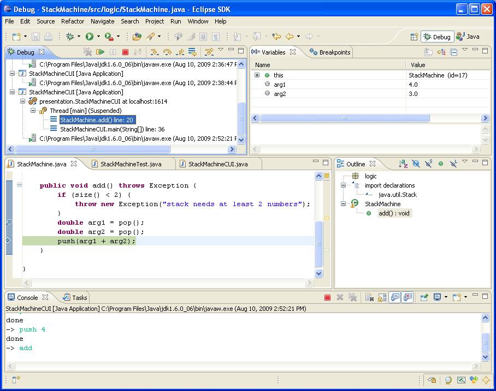
Task: Select StackMachine.add() line: 20 stack frame
Action: click(97, 120)
